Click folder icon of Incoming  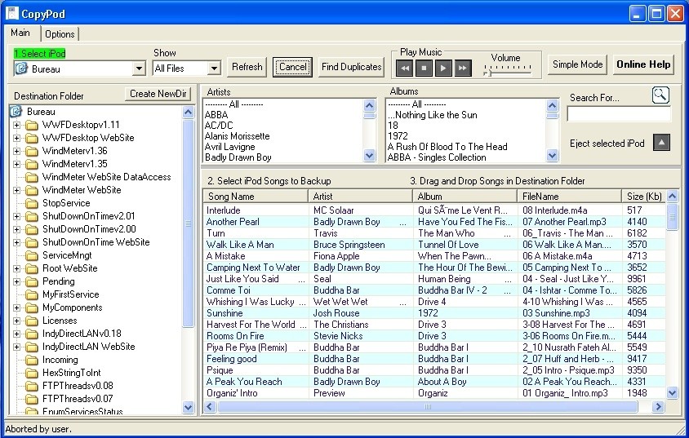(x=31, y=360)
